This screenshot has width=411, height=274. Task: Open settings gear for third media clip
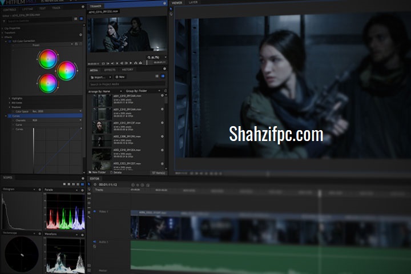(x=162, y=123)
